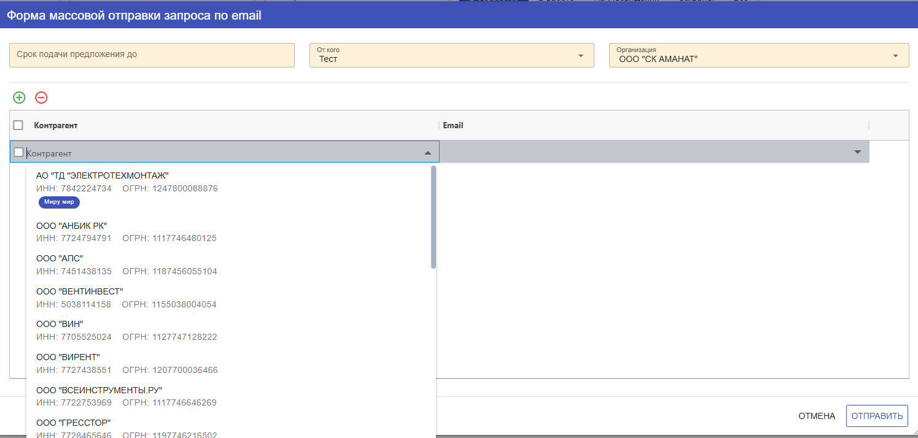Click the blue 'Миру мир' tag badge
This screenshot has height=438, width=918.
pos(60,202)
